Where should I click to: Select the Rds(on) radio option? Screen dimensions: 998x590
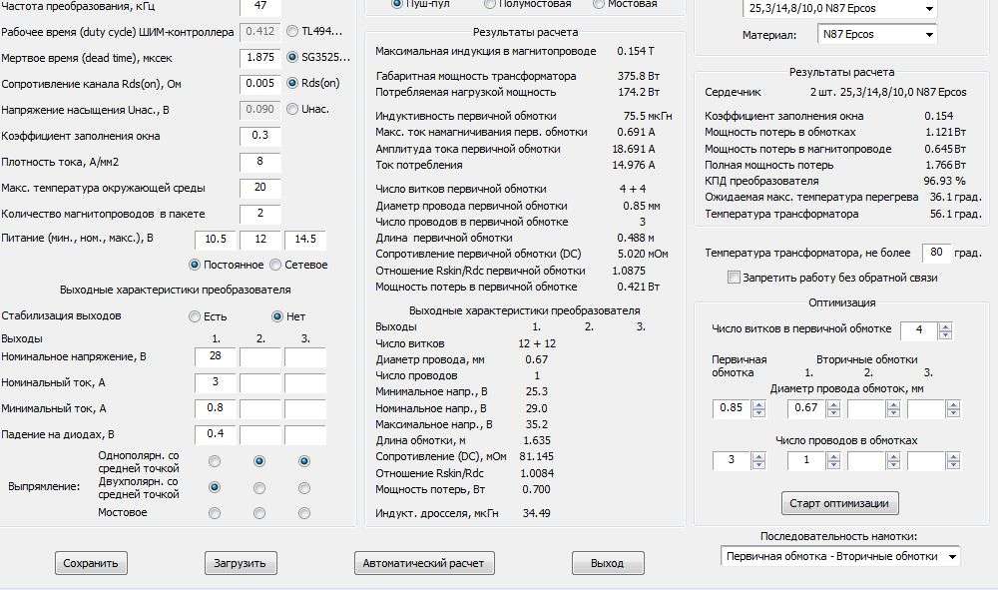(x=292, y=83)
